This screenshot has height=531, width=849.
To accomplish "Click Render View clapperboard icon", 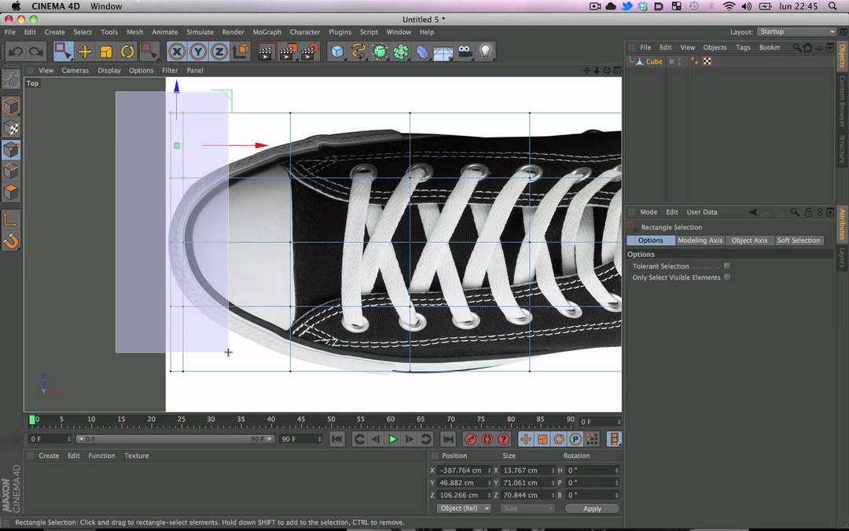I will tap(266, 52).
